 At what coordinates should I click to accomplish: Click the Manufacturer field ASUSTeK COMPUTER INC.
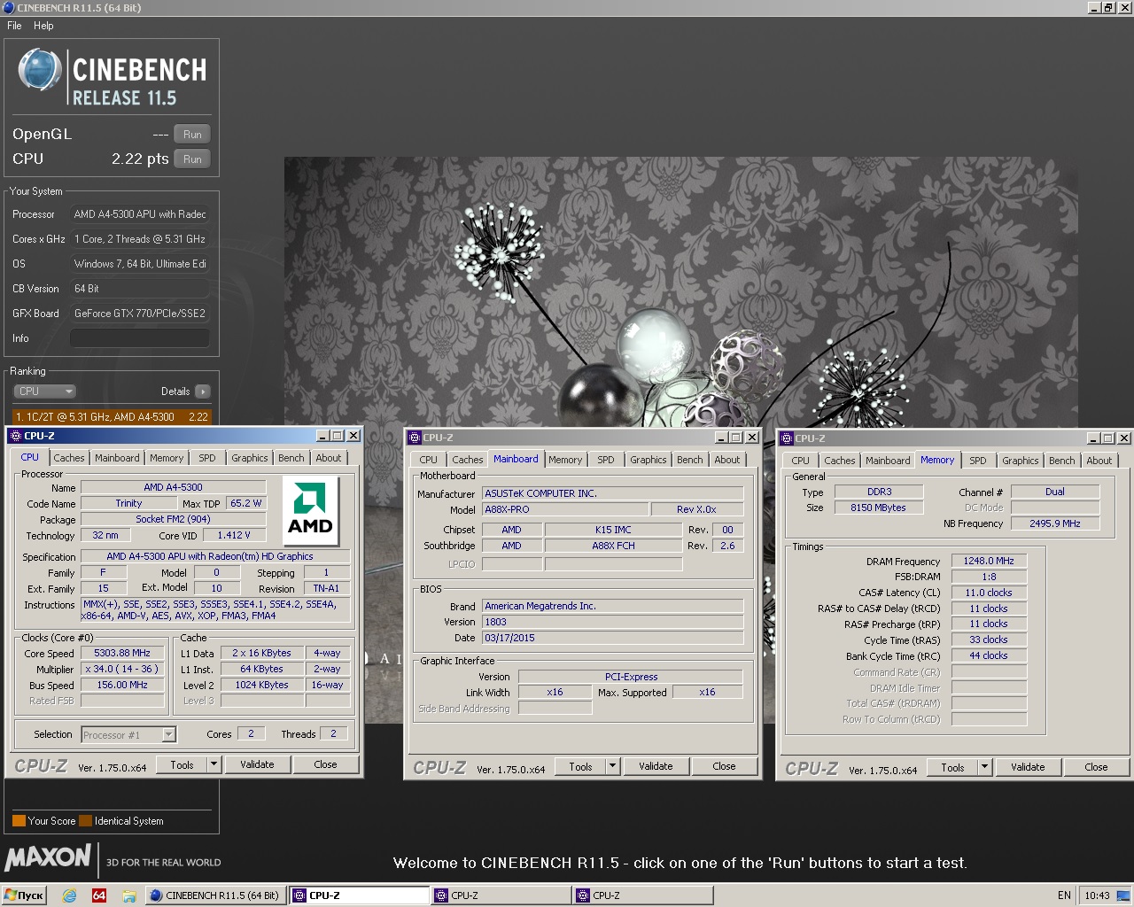coord(612,493)
